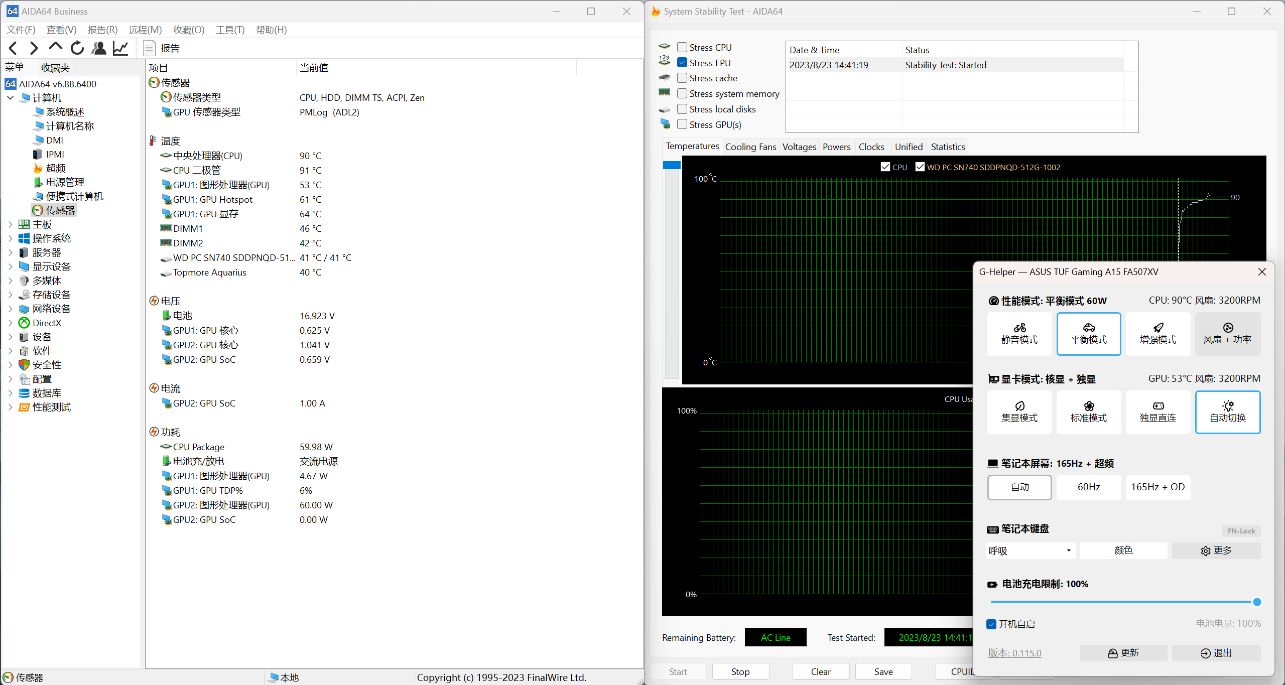The width and height of the screenshot is (1285, 685).
Task: Uncheck the Stress FPU option
Action: click(x=682, y=62)
